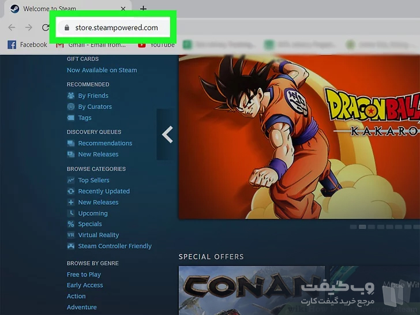Close the Welcome to Steam tab
The width and height of the screenshot is (420, 315).
tap(123, 9)
